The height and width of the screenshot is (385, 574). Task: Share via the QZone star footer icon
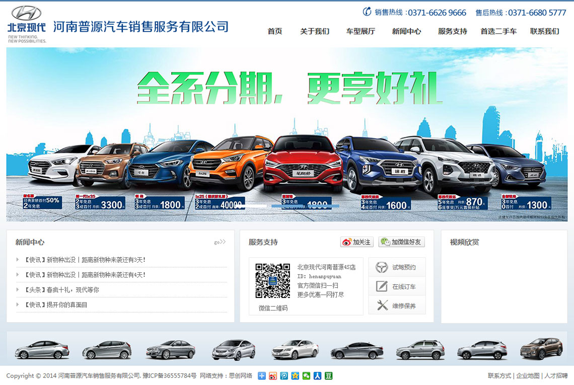pos(295,376)
